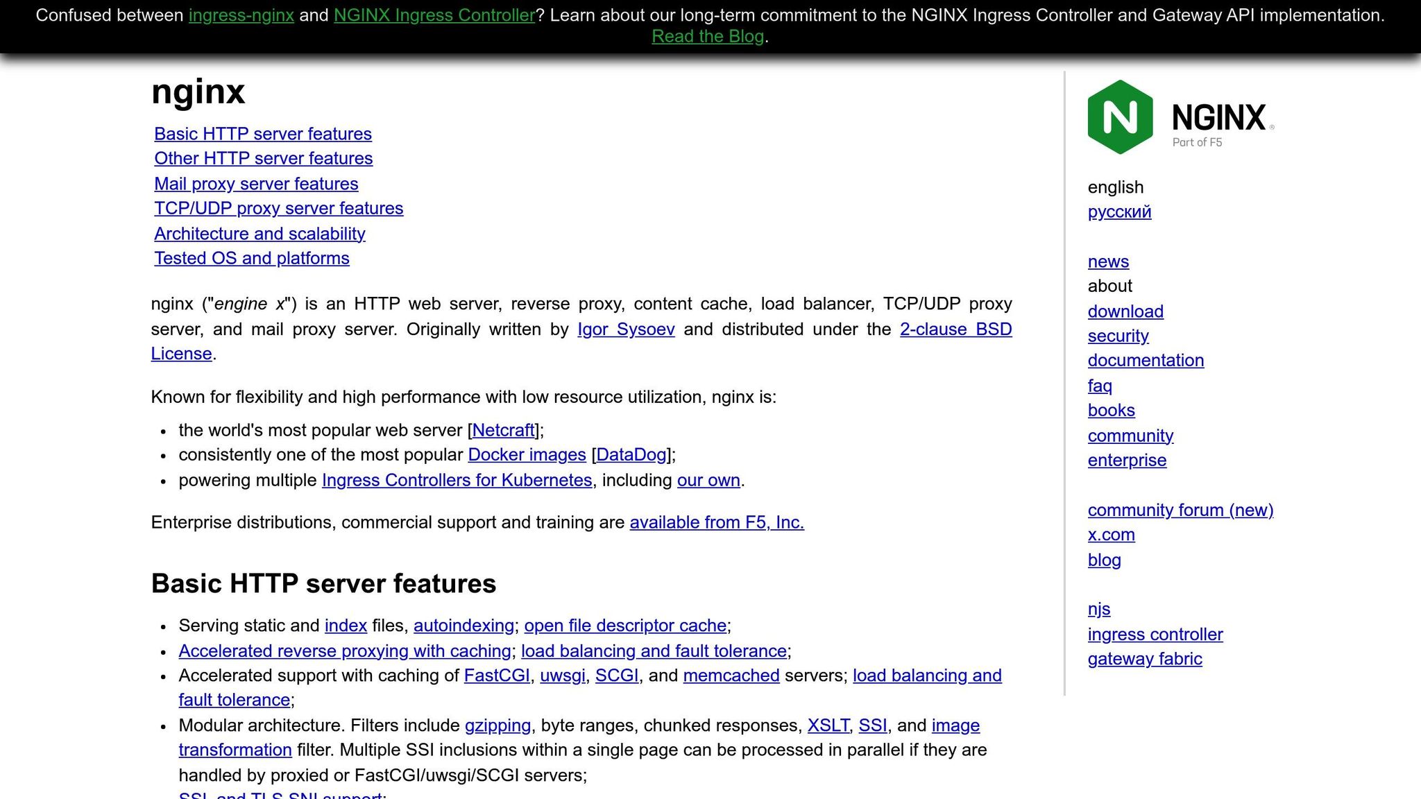This screenshot has height=799, width=1421.
Task: Open the security page
Action: [1117, 336]
